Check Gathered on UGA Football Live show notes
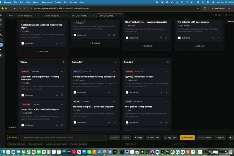Viewport: 234px width, 156px height. [x=127, y=38]
